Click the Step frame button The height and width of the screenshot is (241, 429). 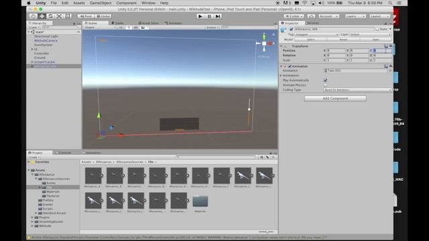tap(218, 16)
